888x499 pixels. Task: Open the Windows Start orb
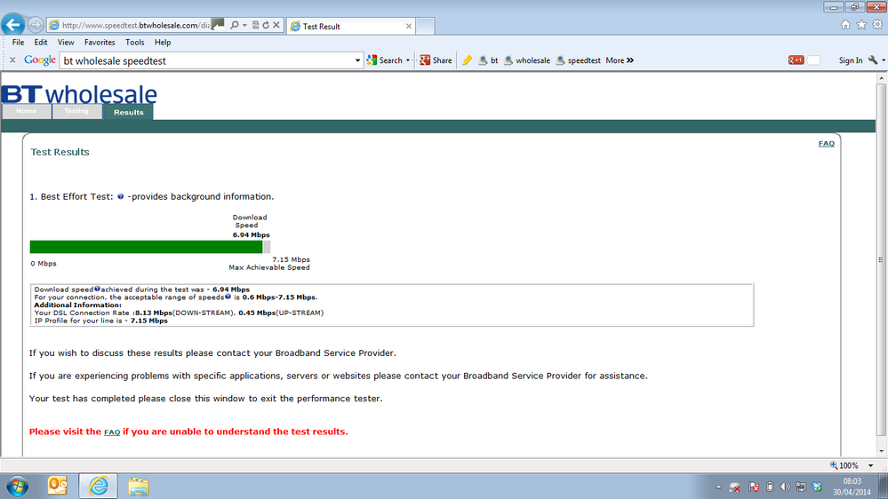pos(18,486)
